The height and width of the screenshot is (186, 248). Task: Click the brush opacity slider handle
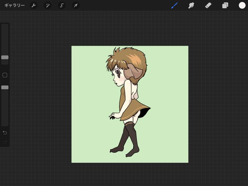click(x=5, y=88)
